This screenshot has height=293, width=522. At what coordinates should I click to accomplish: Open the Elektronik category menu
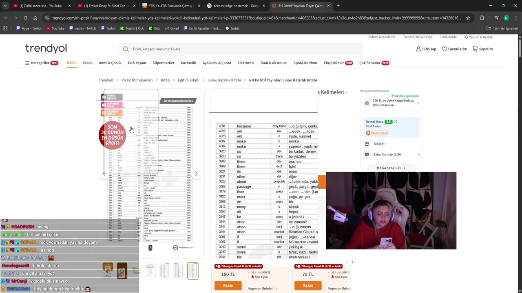pyautogui.click(x=246, y=63)
